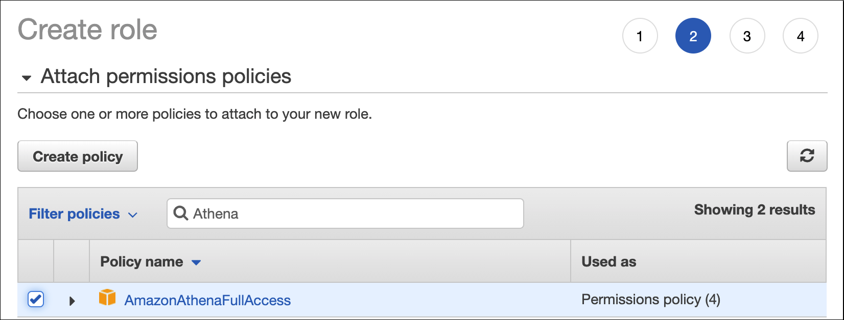Click the Policy name sort arrow
This screenshot has height=320, width=844.
(196, 262)
